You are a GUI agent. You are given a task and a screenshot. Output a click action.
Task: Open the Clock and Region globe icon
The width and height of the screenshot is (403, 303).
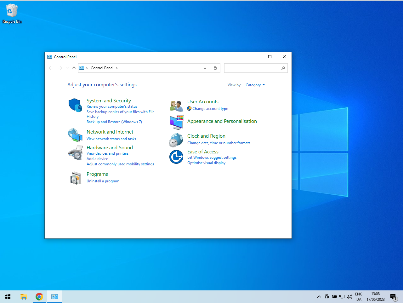tap(176, 140)
